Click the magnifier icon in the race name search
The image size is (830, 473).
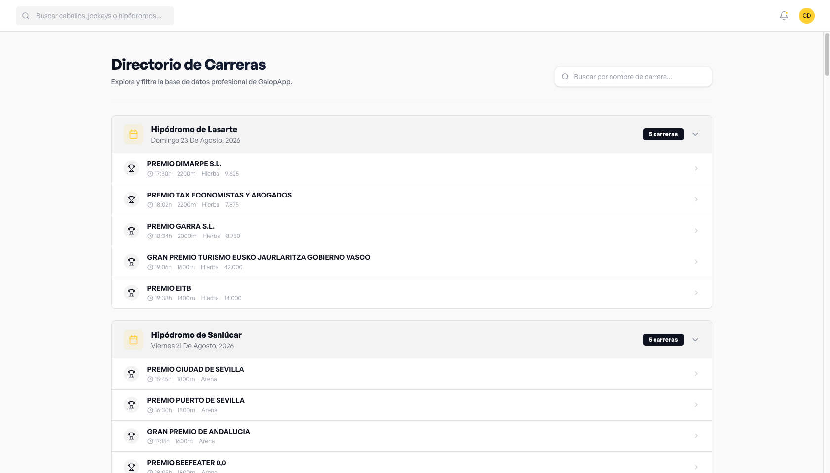[565, 77]
